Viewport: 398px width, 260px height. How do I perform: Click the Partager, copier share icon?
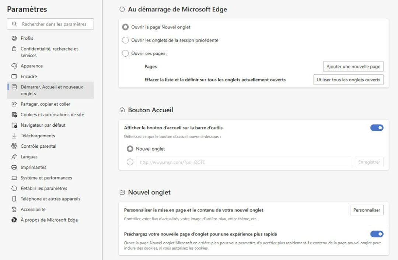point(14,104)
